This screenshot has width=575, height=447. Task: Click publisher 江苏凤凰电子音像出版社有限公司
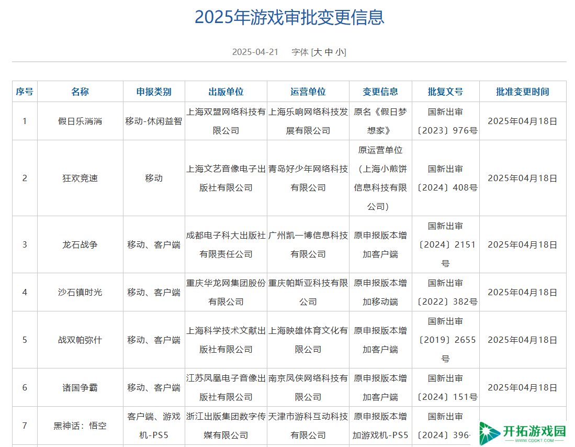[226, 387]
